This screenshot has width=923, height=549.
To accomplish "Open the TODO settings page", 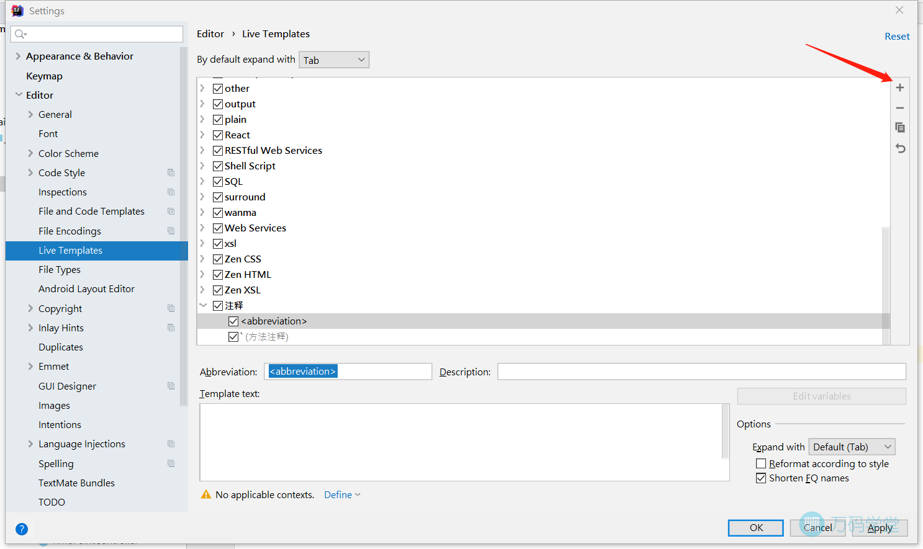I will 52,502.
